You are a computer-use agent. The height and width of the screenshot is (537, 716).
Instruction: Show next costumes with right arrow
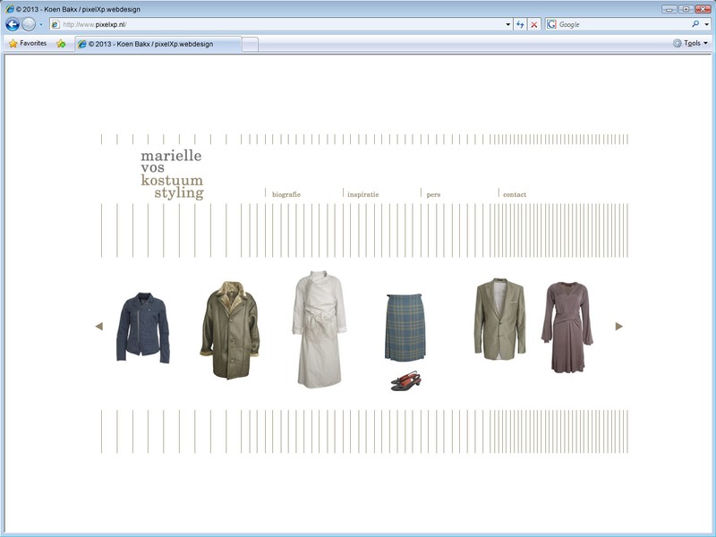(x=618, y=327)
